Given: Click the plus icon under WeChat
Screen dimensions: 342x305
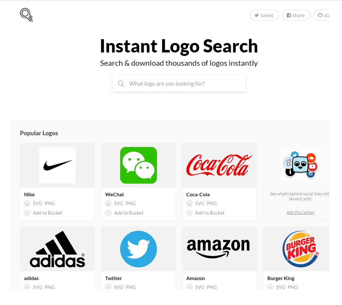Looking at the screenshot, I should [x=108, y=213].
